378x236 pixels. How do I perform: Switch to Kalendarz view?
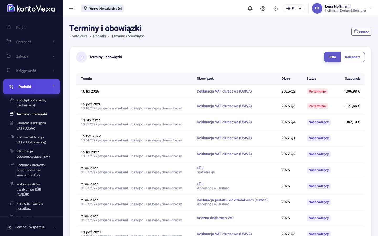(x=353, y=57)
